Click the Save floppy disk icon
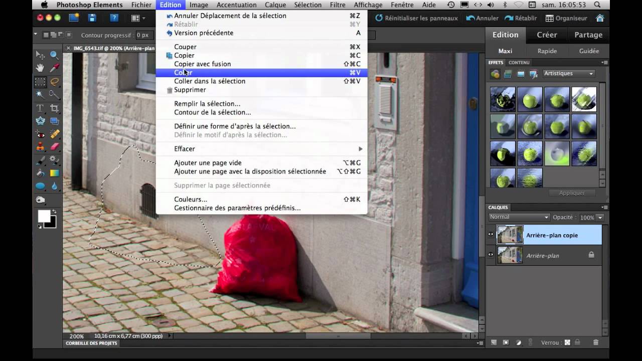 click(x=92, y=18)
